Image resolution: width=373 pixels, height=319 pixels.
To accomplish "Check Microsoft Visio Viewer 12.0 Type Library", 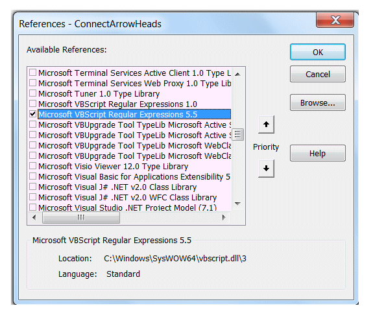I will pyautogui.click(x=32, y=166).
